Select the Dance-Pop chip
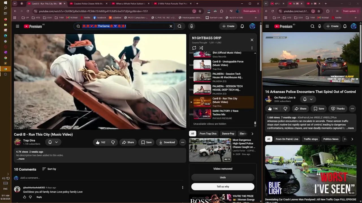 click(228, 134)
